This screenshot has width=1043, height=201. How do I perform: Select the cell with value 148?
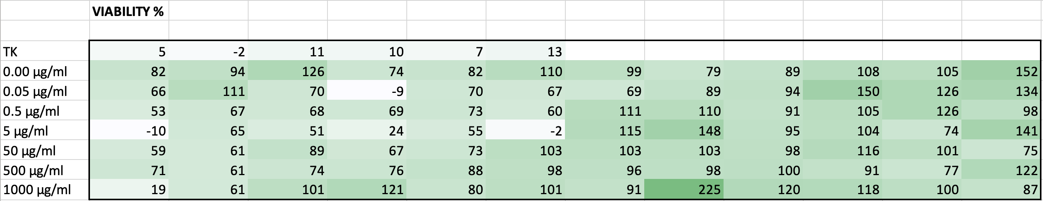tap(684, 131)
